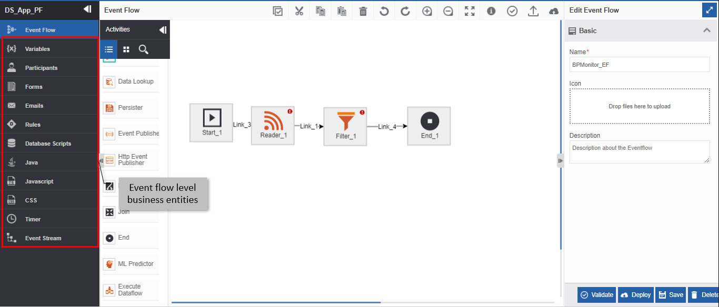Redo the last canvas action

pyautogui.click(x=405, y=11)
